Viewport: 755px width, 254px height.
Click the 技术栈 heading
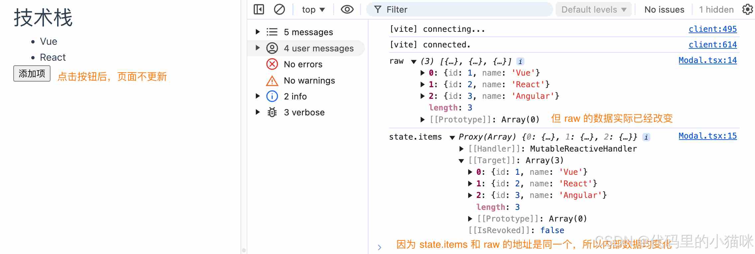tap(43, 18)
